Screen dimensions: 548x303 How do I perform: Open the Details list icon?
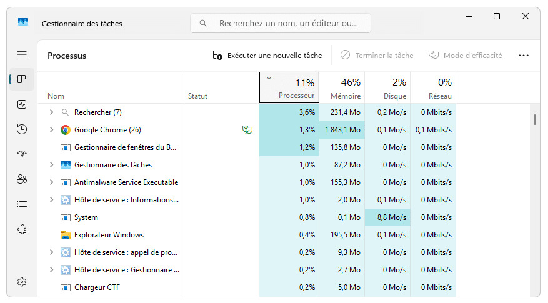(22, 204)
